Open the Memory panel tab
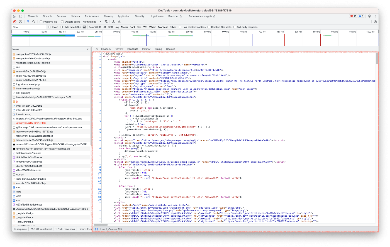Viewport: 390px width, 247px height. 108,16
